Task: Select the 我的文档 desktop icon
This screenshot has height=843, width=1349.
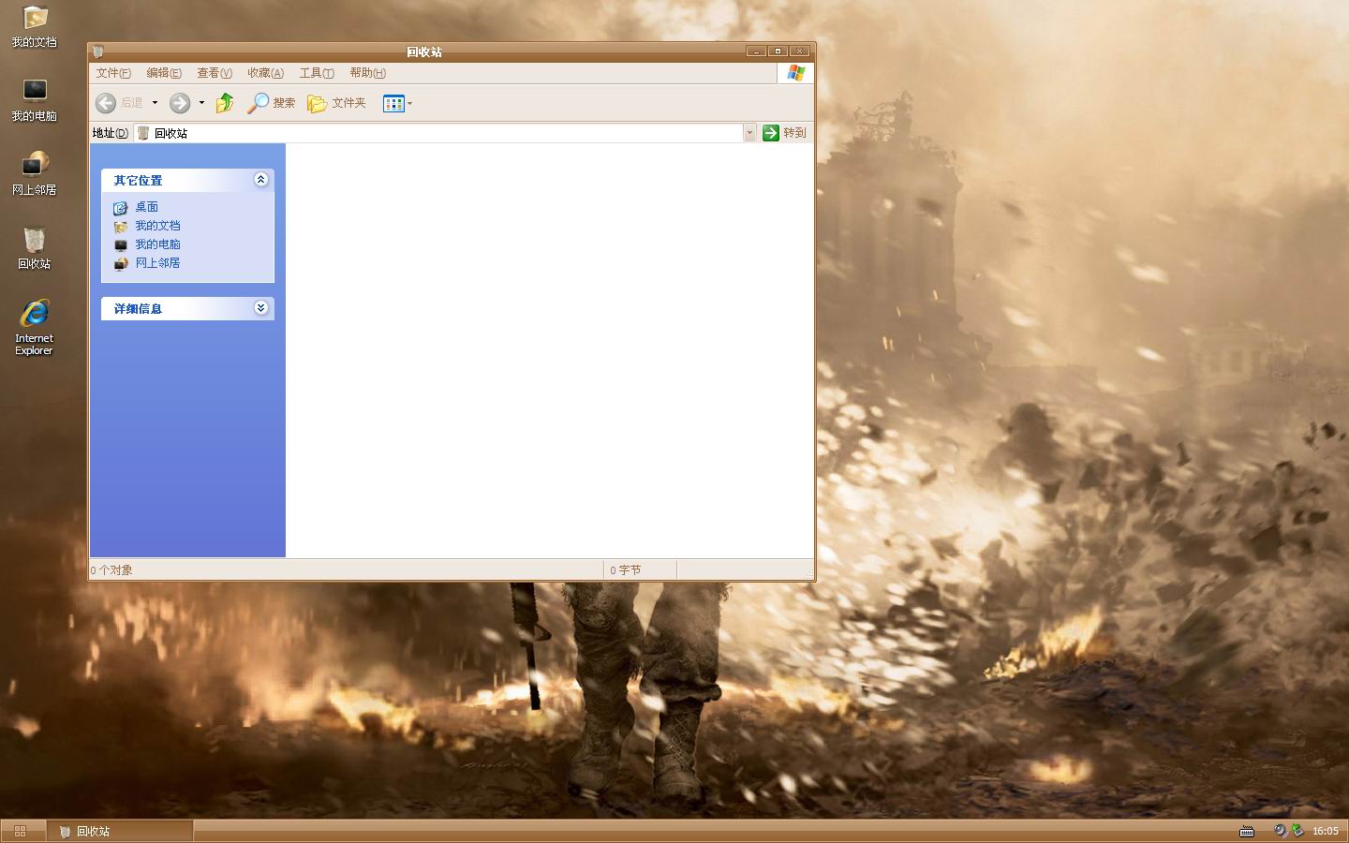Action: [34, 27]
